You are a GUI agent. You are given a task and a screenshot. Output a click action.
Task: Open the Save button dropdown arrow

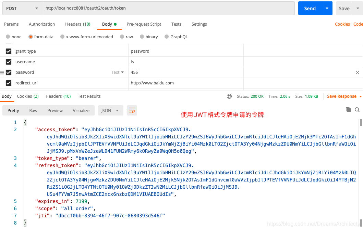click(x=358, y=8)
